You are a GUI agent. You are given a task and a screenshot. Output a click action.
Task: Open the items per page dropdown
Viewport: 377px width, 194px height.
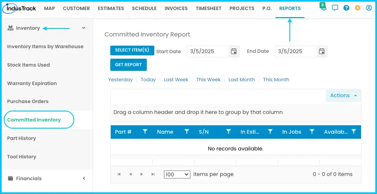point(177,175)
